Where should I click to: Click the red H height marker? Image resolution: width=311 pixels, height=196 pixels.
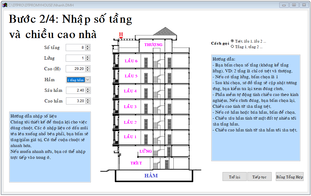click(121, 35)
